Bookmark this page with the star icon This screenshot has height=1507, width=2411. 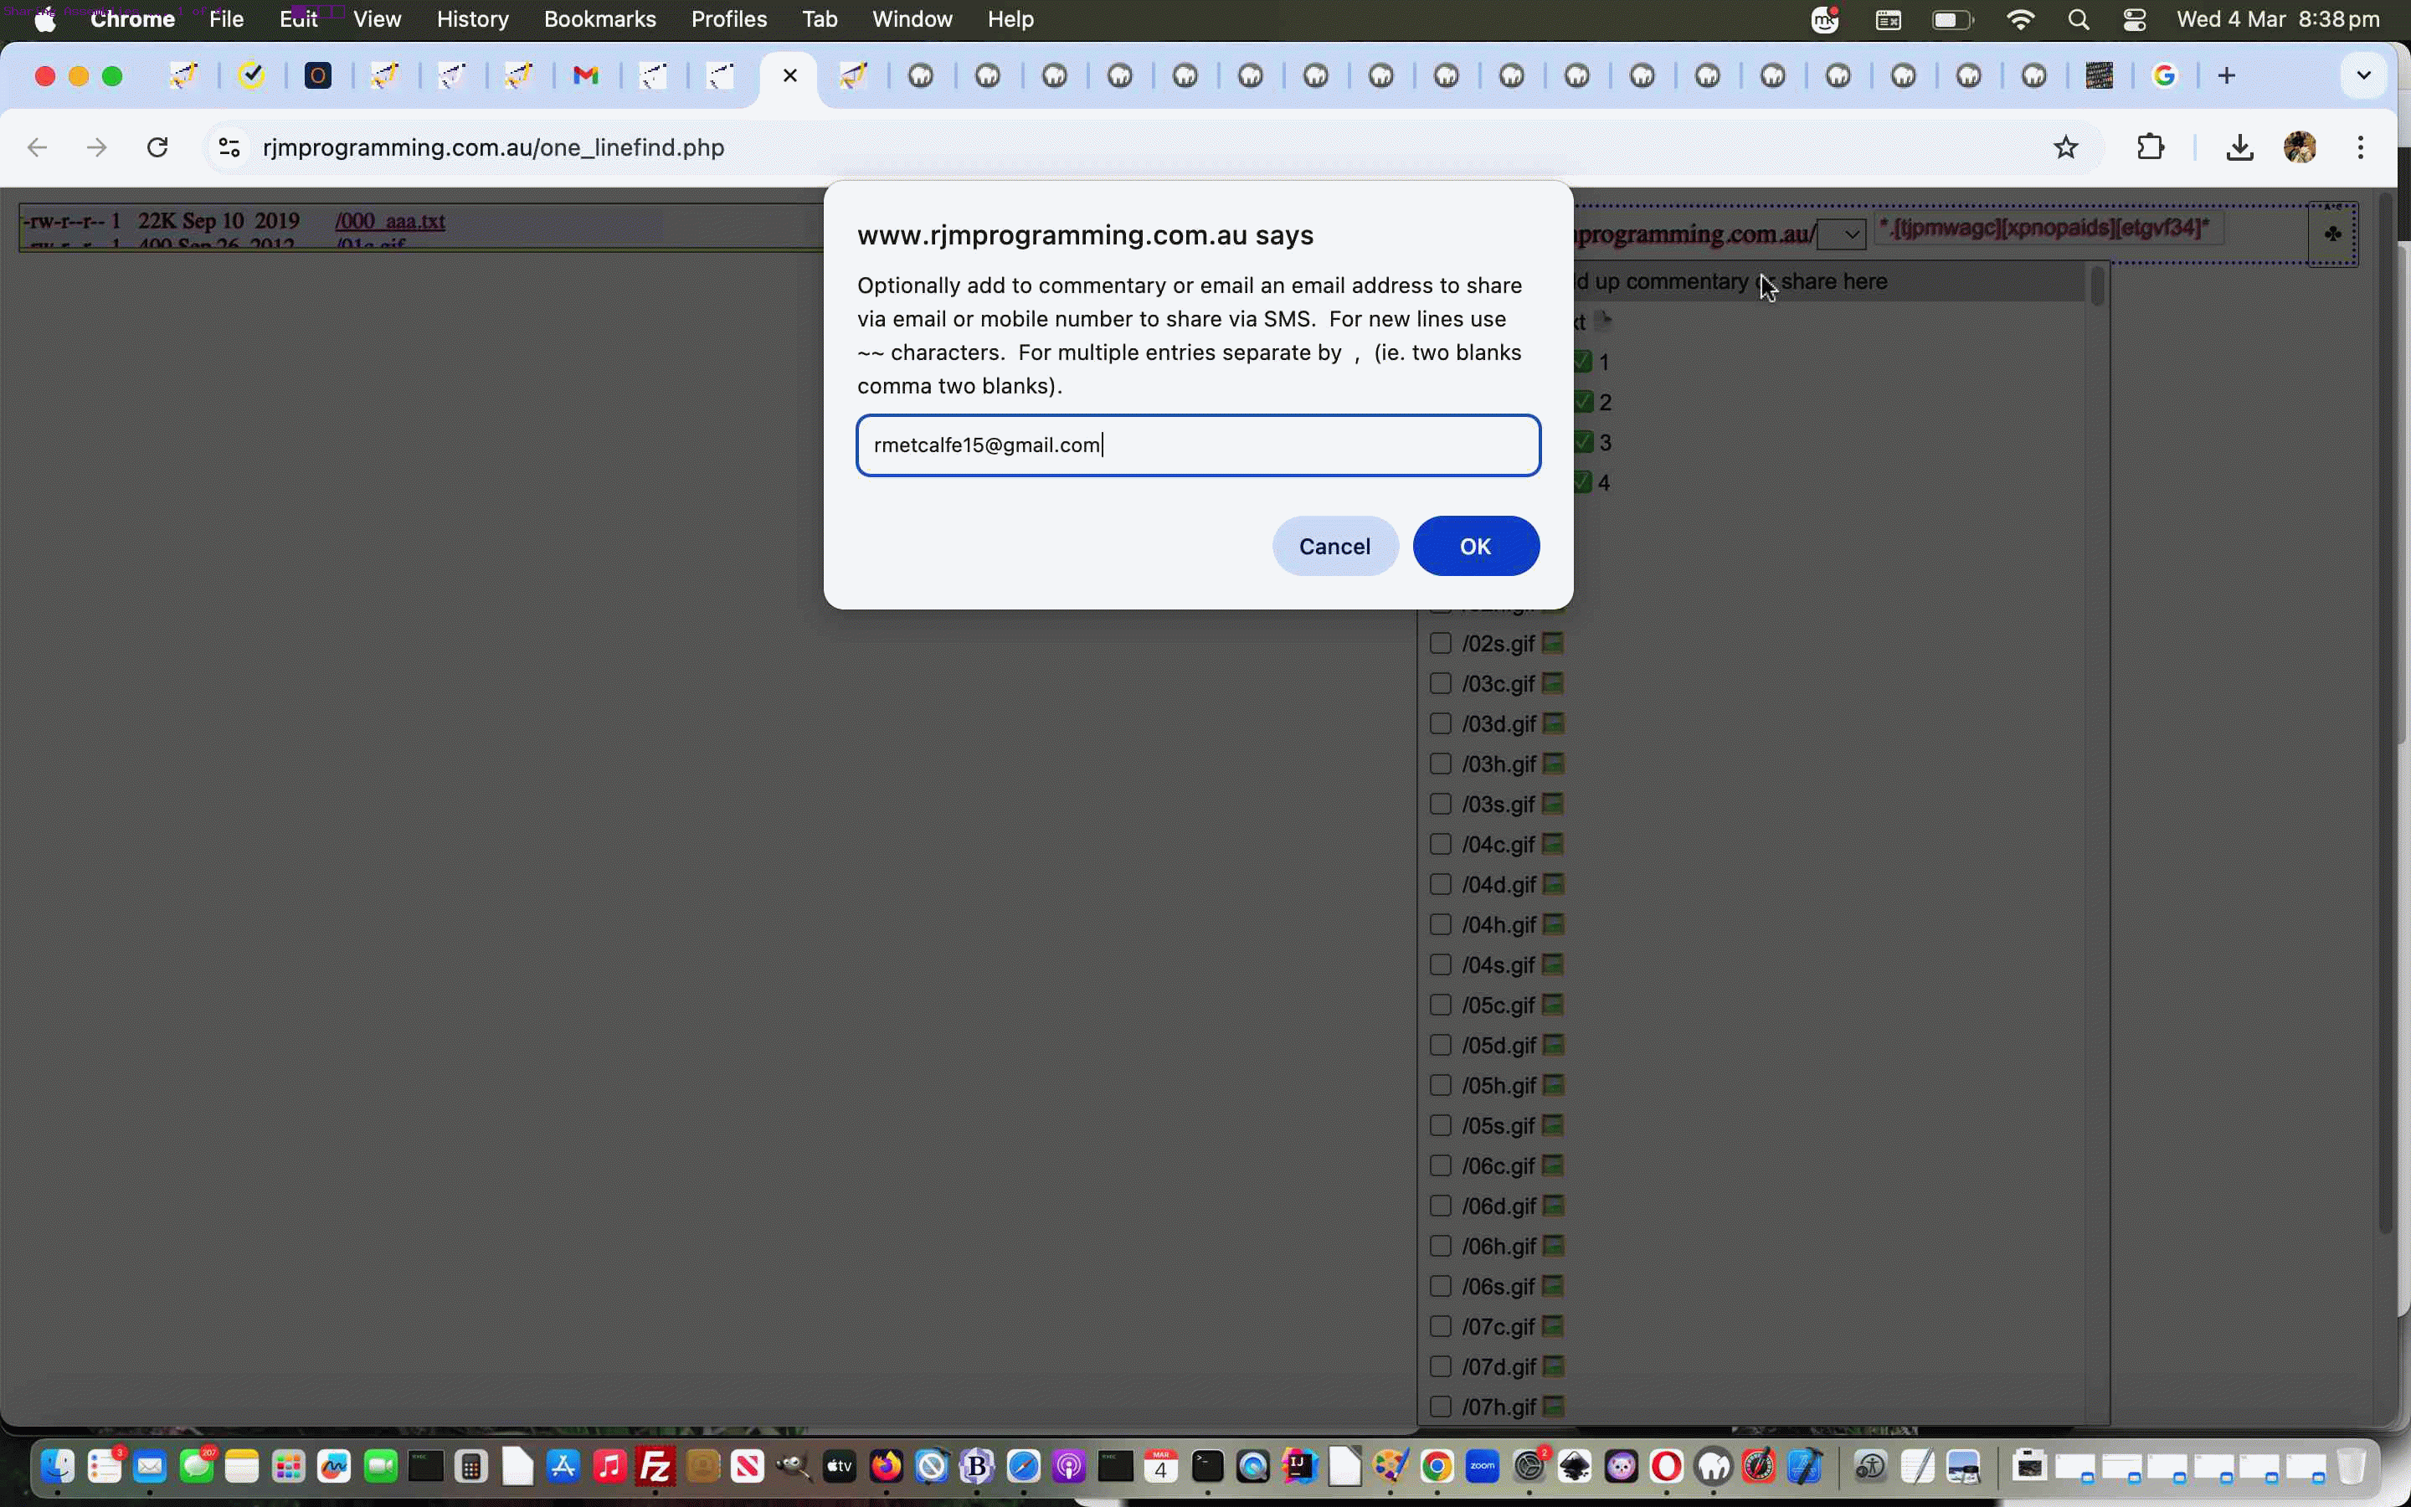pyautogui.click(x=2066, y=147)
